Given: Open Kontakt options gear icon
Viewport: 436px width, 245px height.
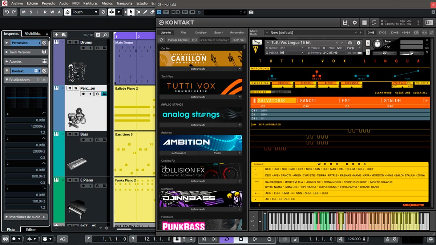Looking at the screenshot, I should coord(355,23).
